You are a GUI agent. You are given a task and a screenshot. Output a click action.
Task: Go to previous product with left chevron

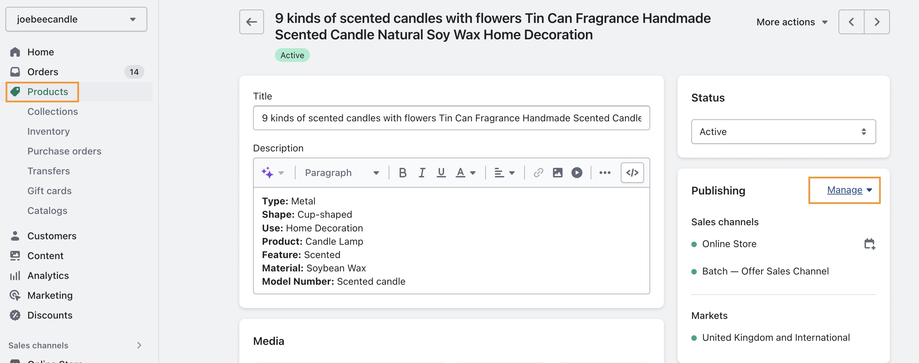click(851, 22)
